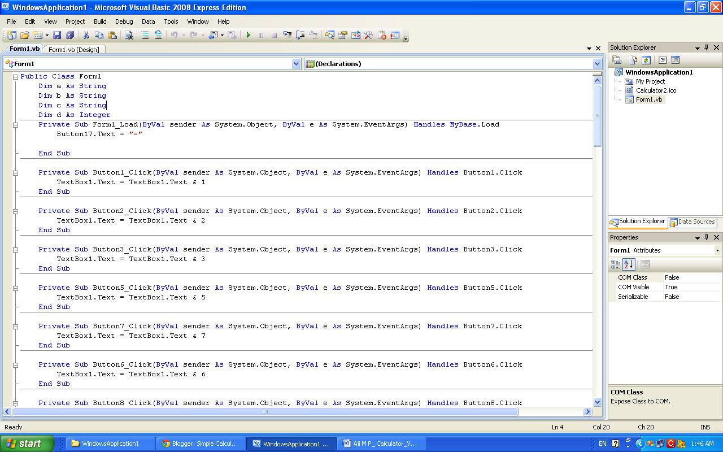Switch Properties to Categorized view
This screenshot has height=452, width=723.
(x=616, y=264)
